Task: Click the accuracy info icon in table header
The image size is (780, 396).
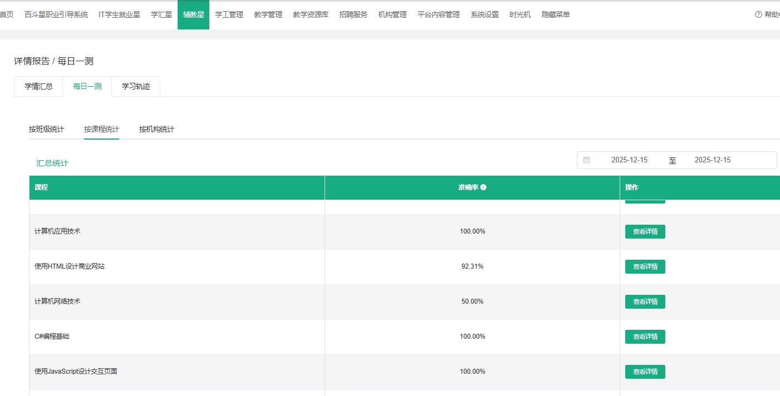Action: (483, 187)
